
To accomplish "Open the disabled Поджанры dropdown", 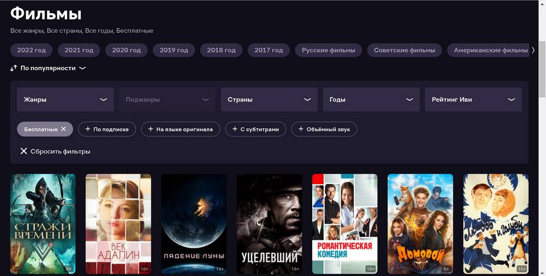I will pyautogui.click(x=167, y=99).
